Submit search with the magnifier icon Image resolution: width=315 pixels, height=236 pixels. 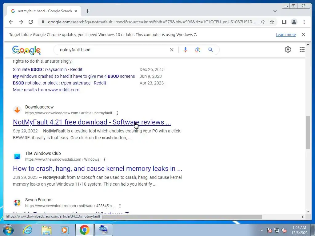point(210,50)
